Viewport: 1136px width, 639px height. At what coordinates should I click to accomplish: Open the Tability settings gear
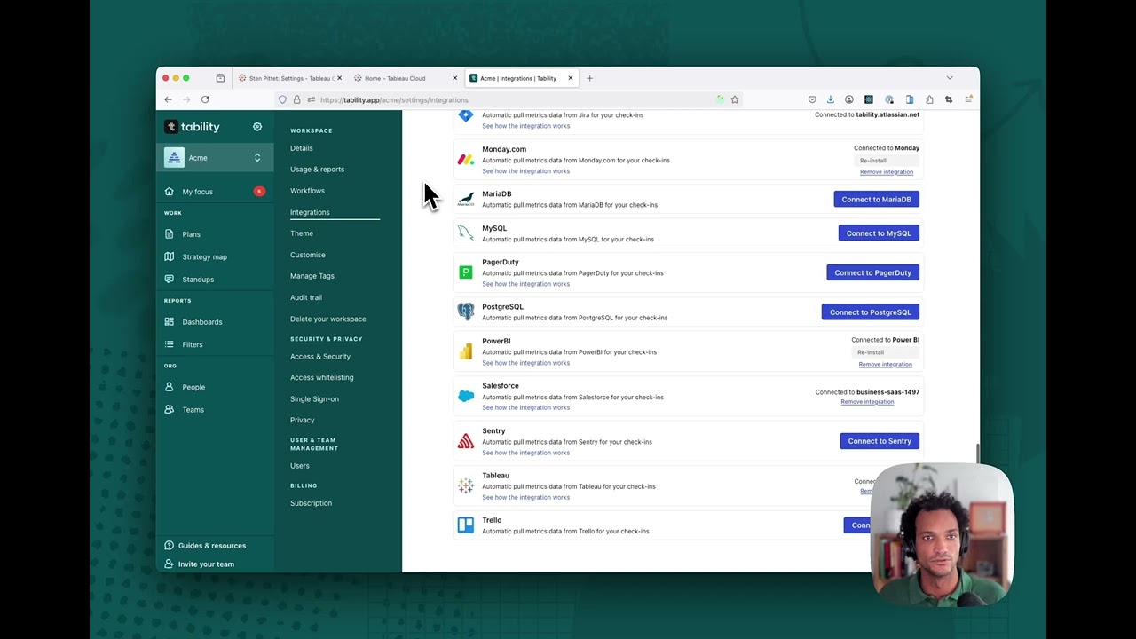click(x=257, y=127)
